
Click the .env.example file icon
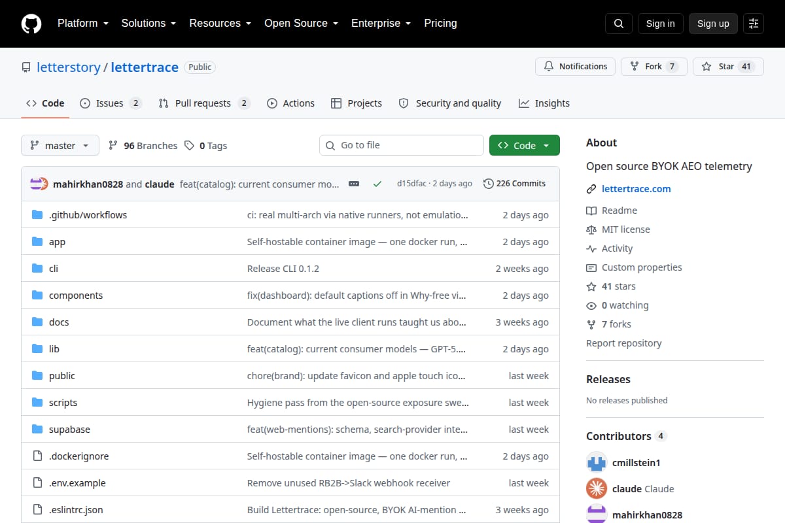point(37,483)
